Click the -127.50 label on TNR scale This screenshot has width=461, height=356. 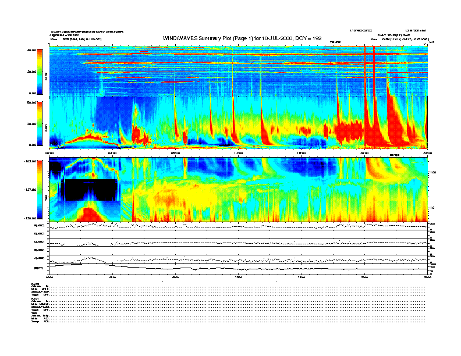pos(30,190)
